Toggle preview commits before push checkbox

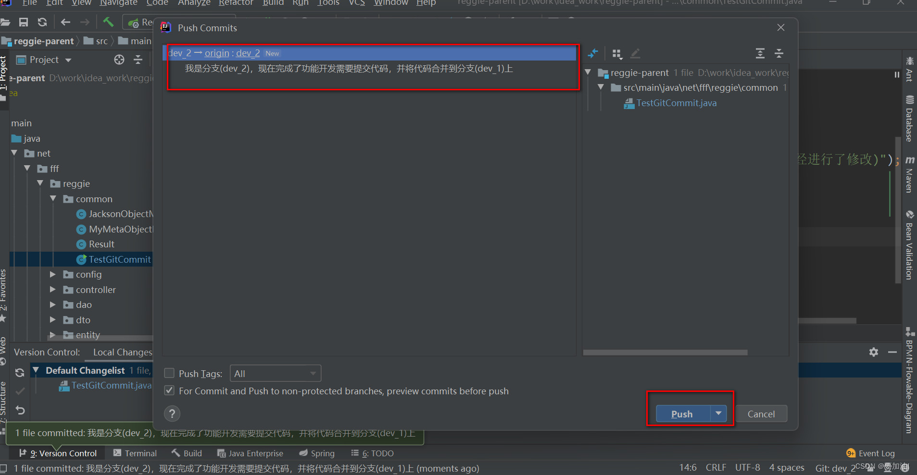(x=169, y=390)
